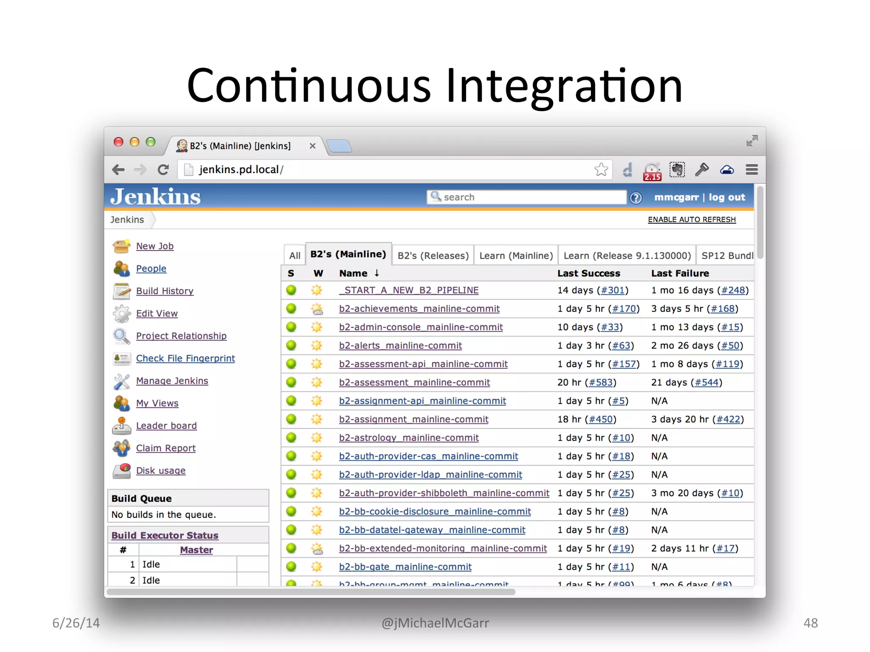Click the Leader board link
The height and width of the screenshot is (652, 870).
click(x=166, y=426)
